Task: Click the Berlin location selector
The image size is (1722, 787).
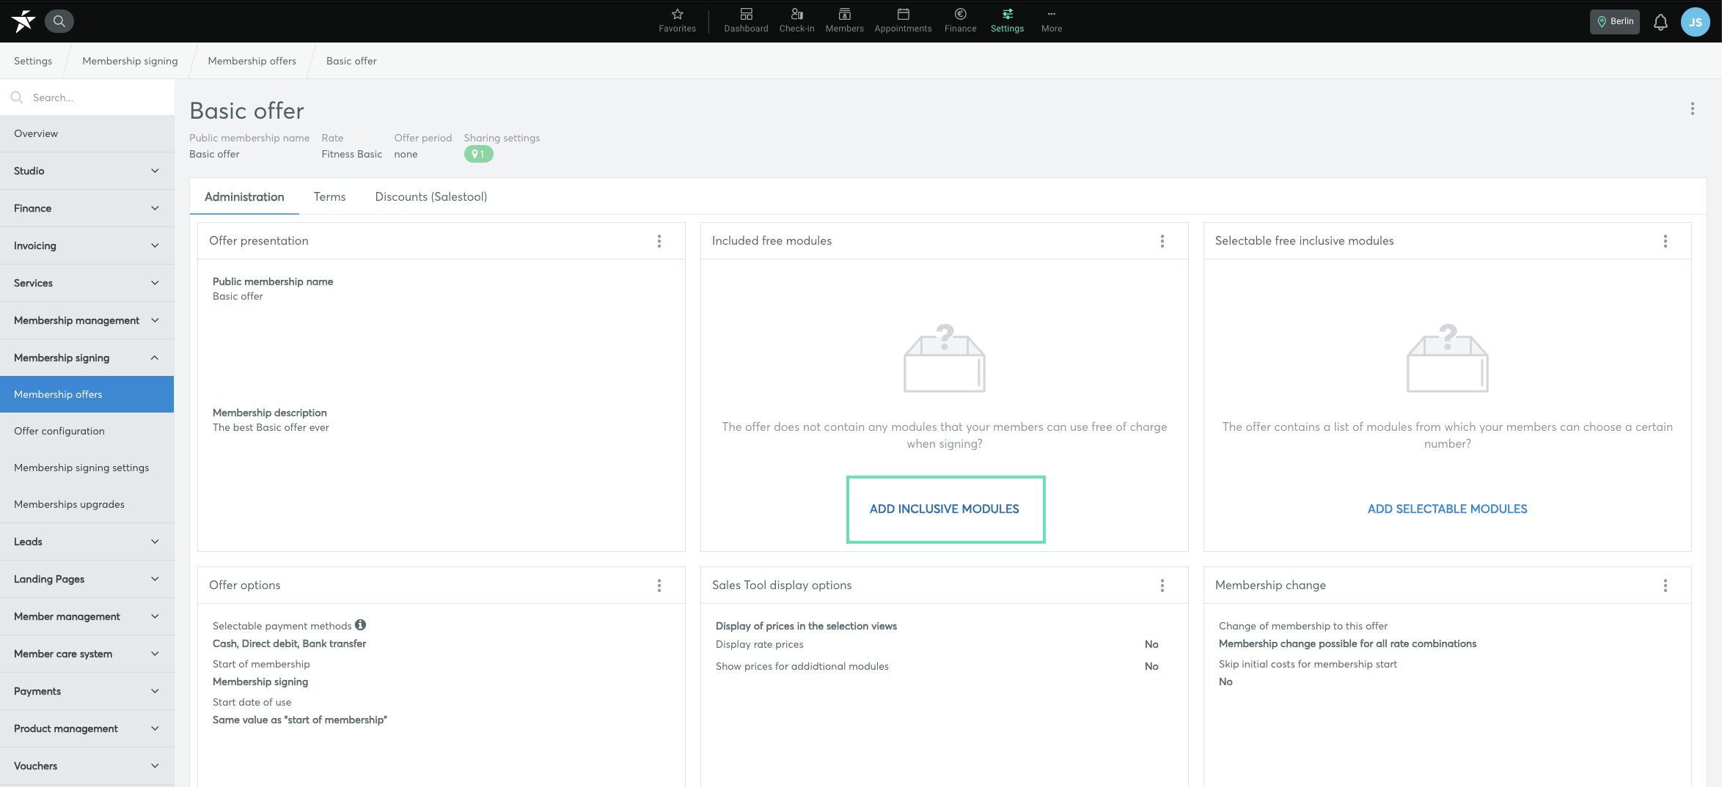Action: [x=1615, y=21]
